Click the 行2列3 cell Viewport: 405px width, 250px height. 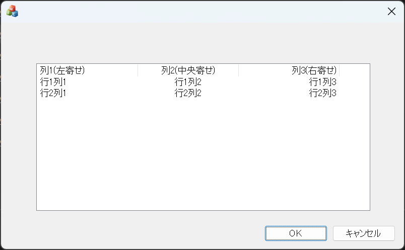[x=322, y=93]
